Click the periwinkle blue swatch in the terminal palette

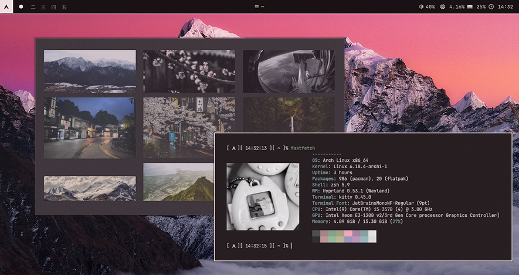point(348,240)
